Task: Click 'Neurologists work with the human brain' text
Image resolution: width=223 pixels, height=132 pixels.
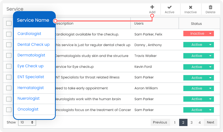Action: tap(88, 99)
